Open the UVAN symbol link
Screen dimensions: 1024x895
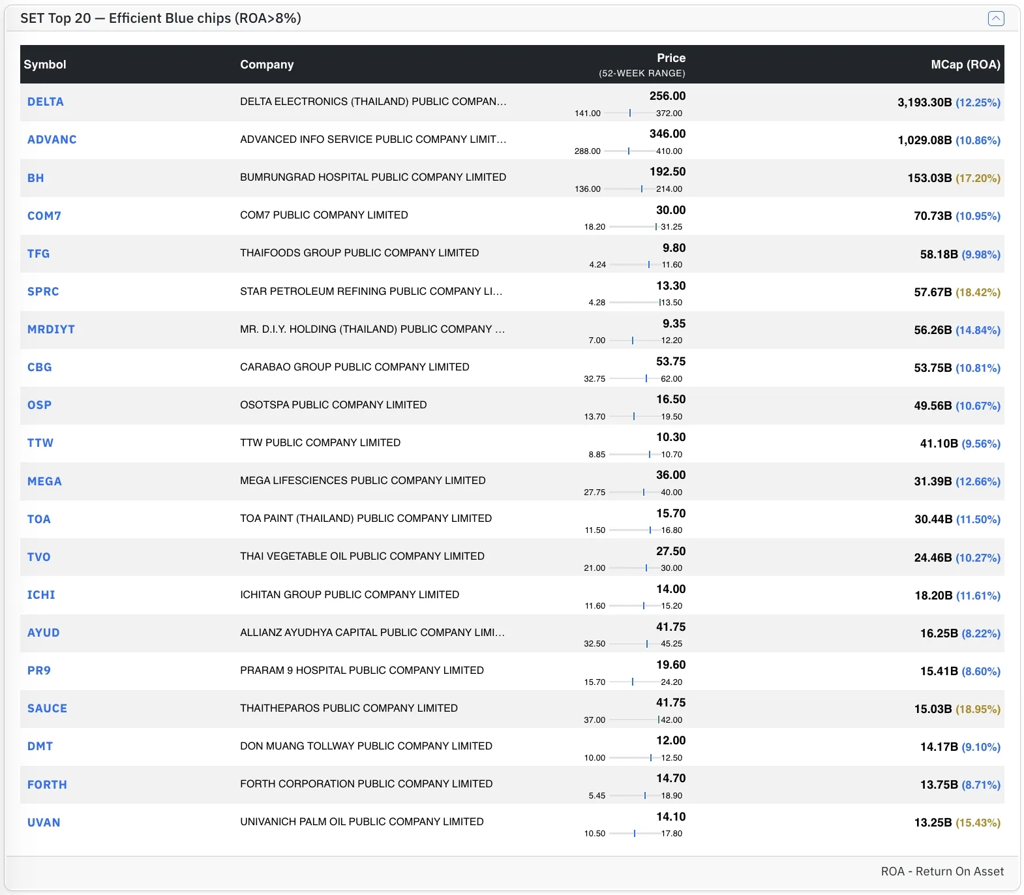pos(44,823)
